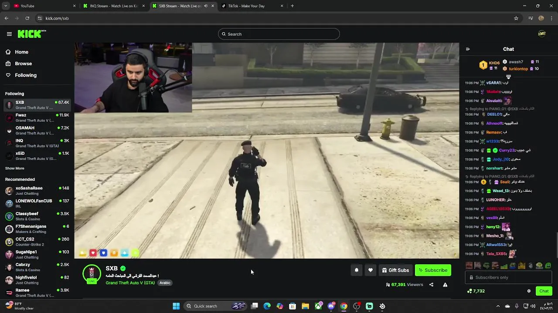This screenshot has height=313, width=558.
Task: Click LONEWOLFanCUB channel avatar
Action: 9,203
